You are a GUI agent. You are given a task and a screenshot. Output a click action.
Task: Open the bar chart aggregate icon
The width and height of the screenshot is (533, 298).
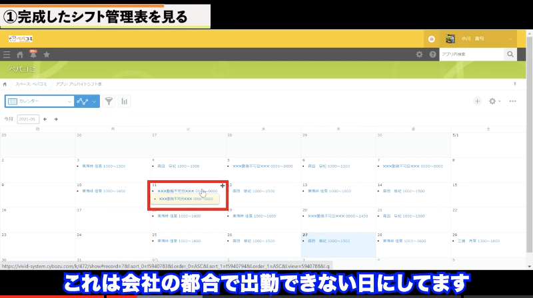[125, 101]
